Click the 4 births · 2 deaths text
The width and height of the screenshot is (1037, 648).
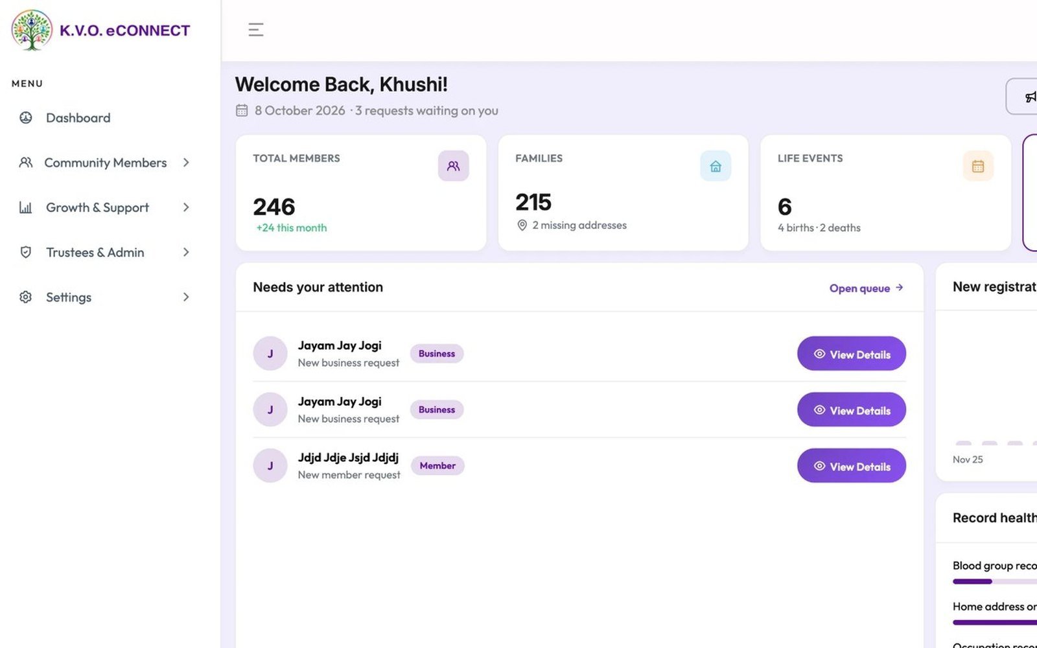coord(819,228)
